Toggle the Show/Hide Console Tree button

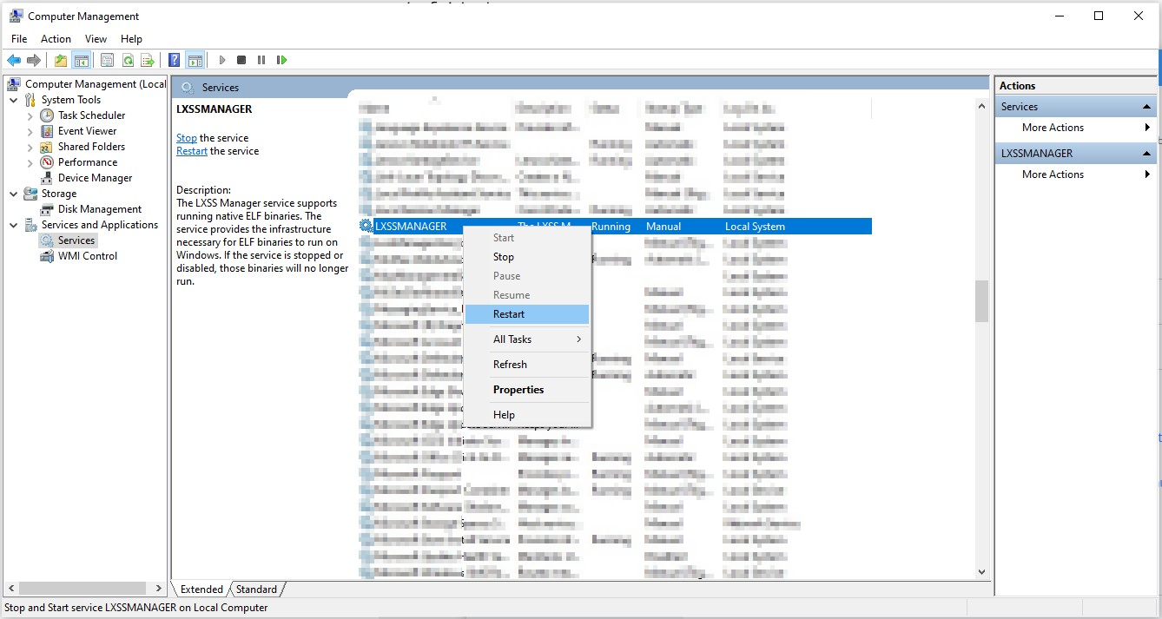coord(81,60)
